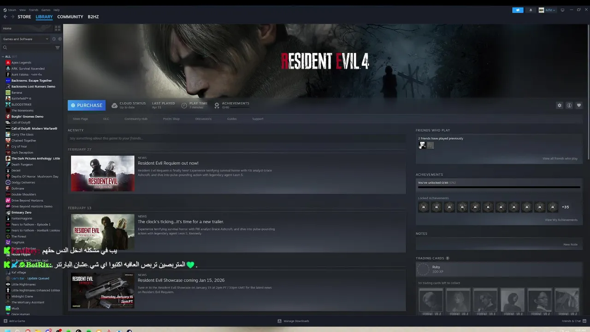Viewport: 590px width, 332px height.
Task: Click the achievements progress bar
Action: [x=499, y=187]
